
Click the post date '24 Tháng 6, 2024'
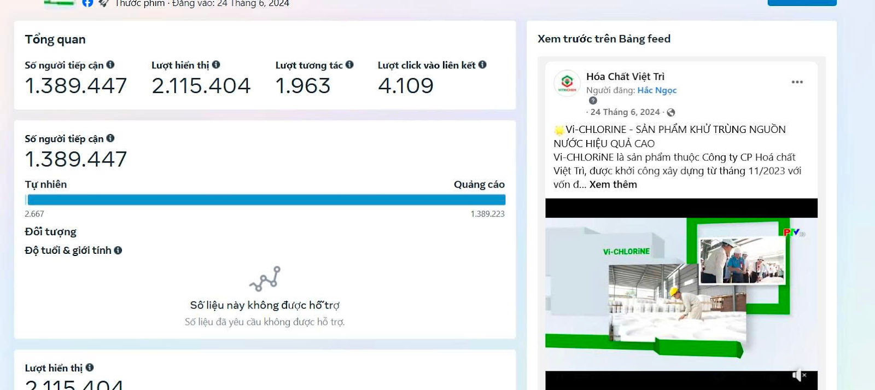625,112
